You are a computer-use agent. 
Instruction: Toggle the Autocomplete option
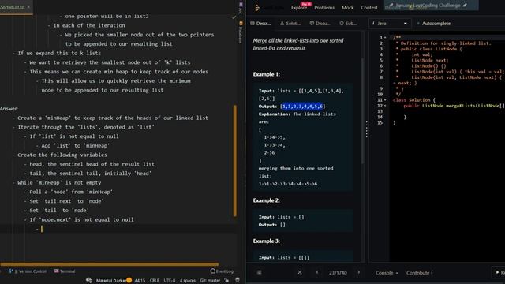click(x=433, y=23)
